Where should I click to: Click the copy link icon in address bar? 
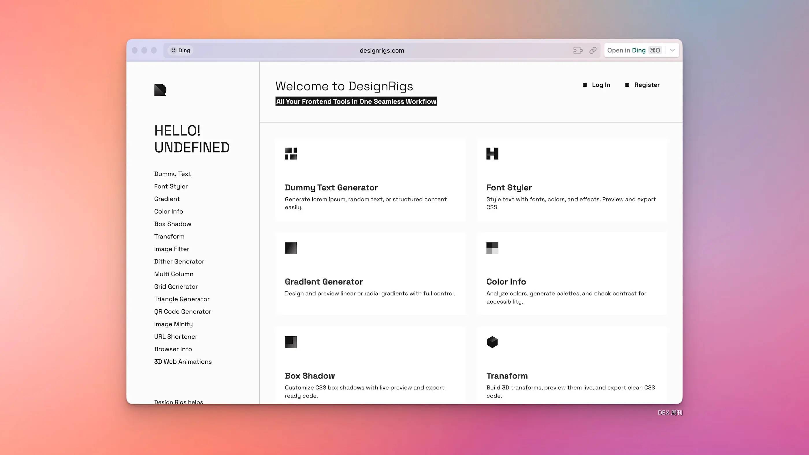click(593, 50)
